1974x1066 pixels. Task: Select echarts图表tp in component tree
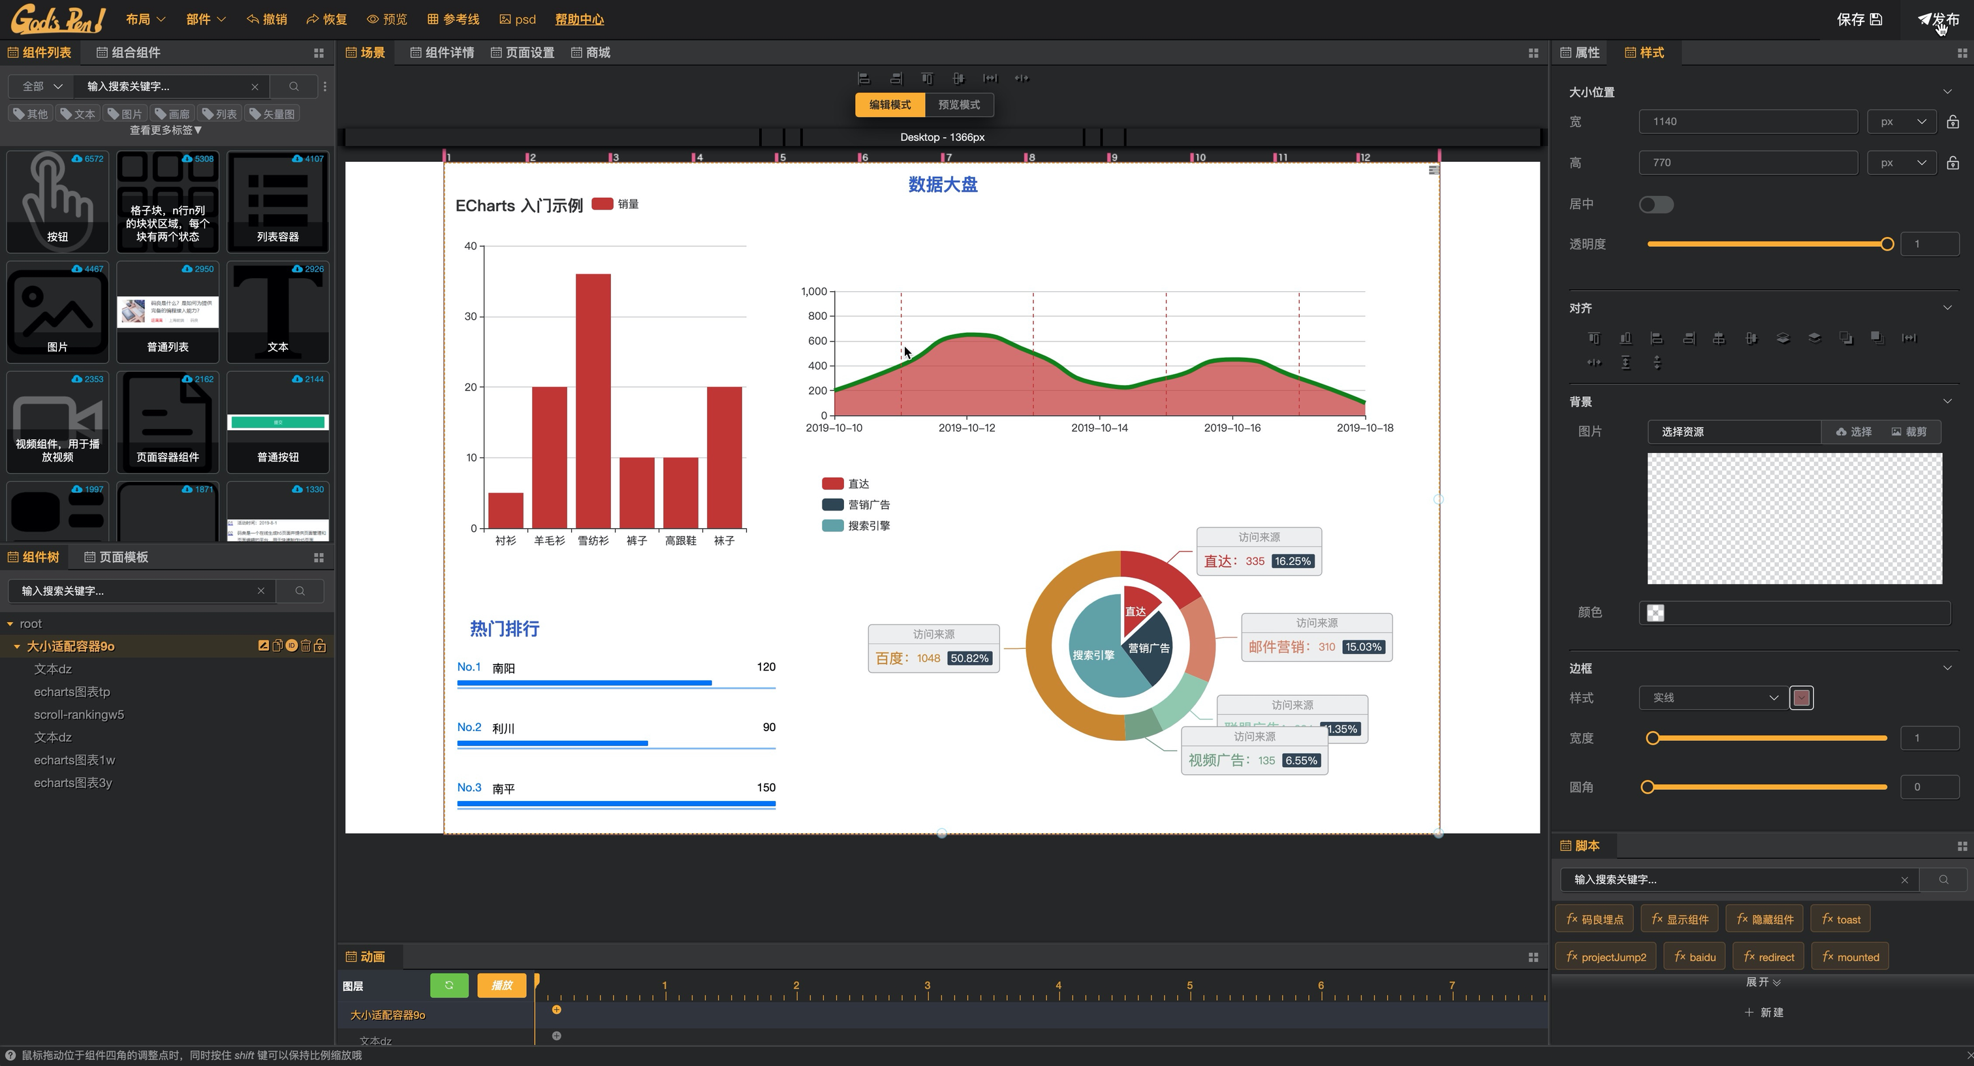(72, 692)
